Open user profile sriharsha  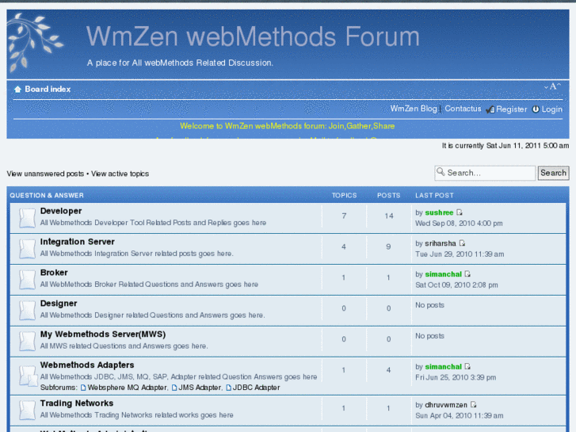[x=441, y=243]
